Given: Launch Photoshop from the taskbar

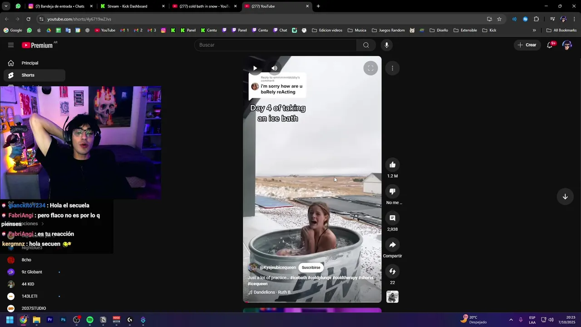Looking at the screenshot, I should pyautogui.click(x=63, y=320).
